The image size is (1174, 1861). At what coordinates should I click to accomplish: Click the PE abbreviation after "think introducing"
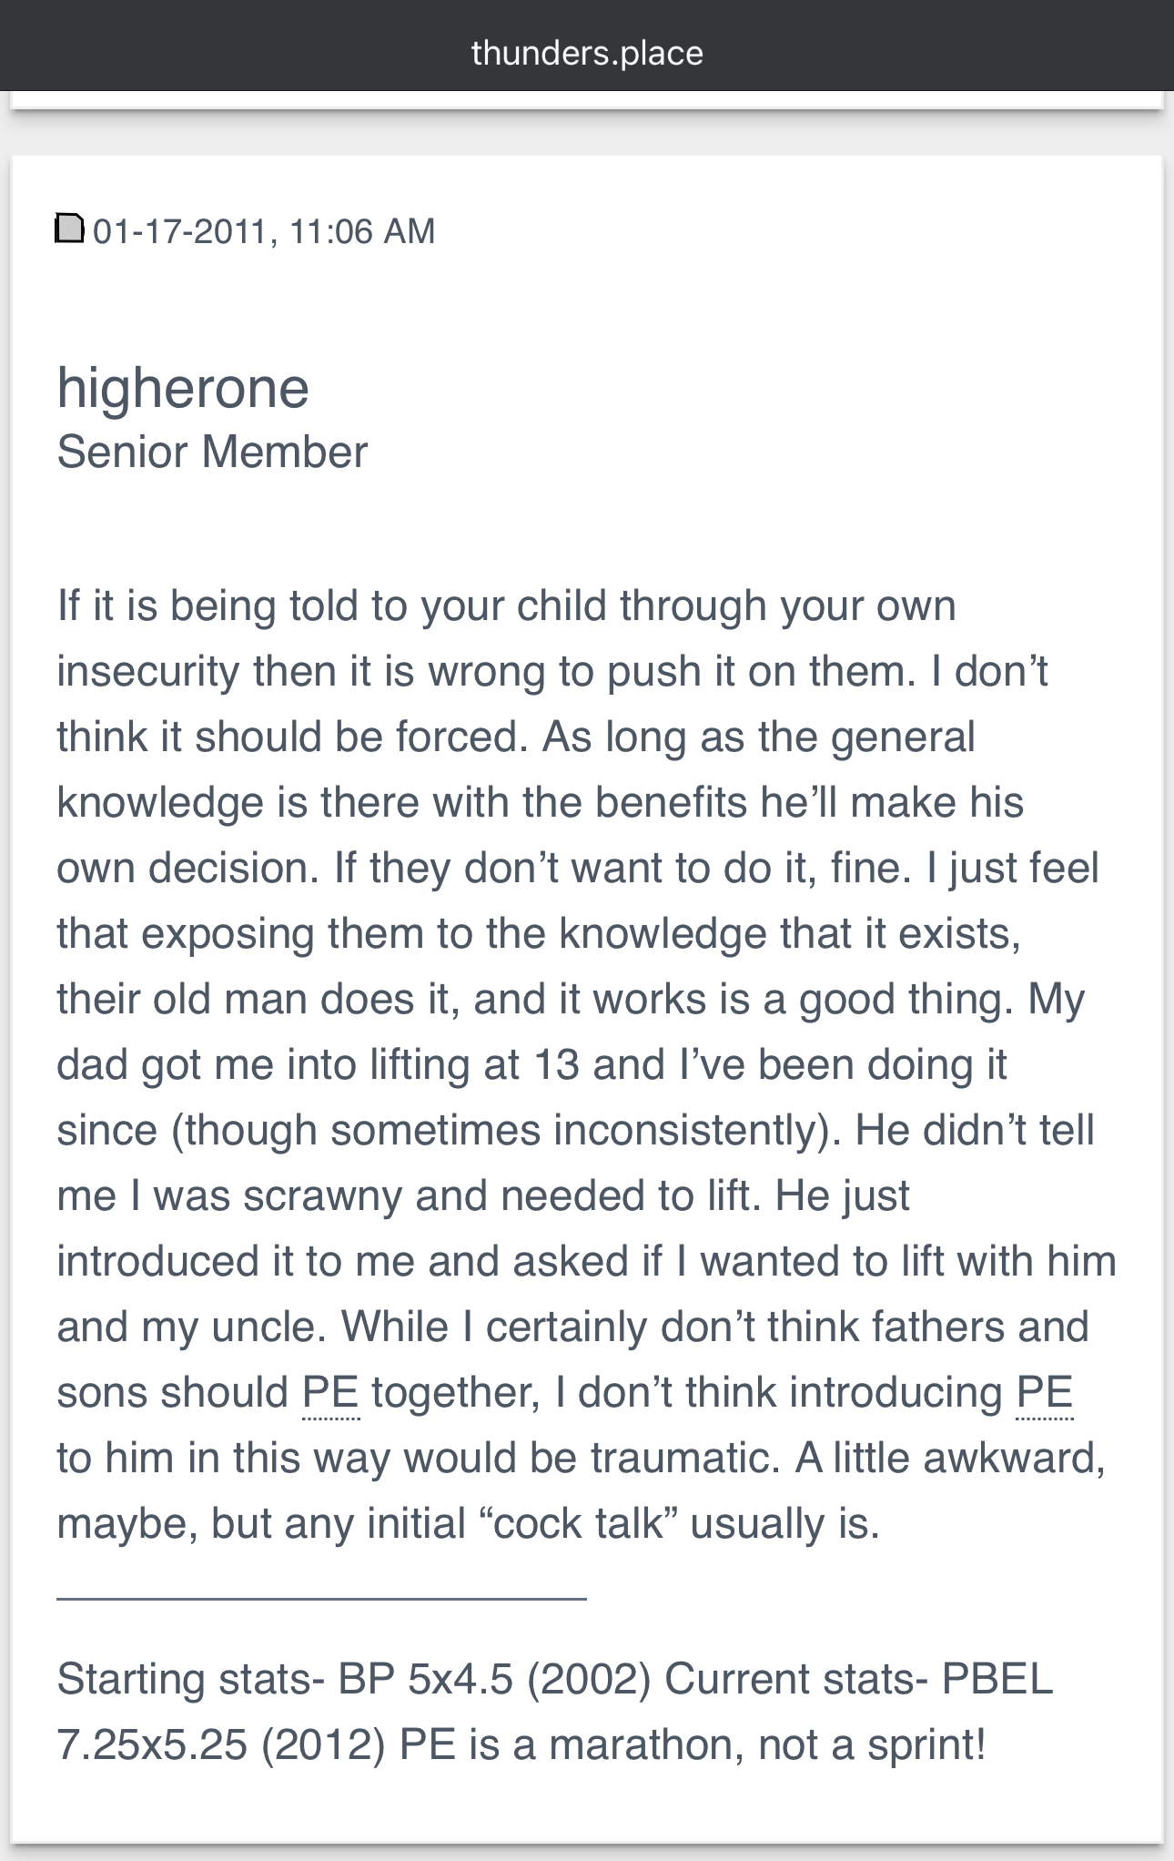1045,1393
